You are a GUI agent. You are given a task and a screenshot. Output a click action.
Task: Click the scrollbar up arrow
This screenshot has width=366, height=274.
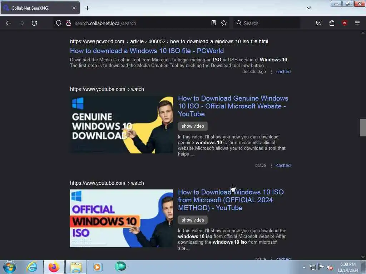[363, 33]
